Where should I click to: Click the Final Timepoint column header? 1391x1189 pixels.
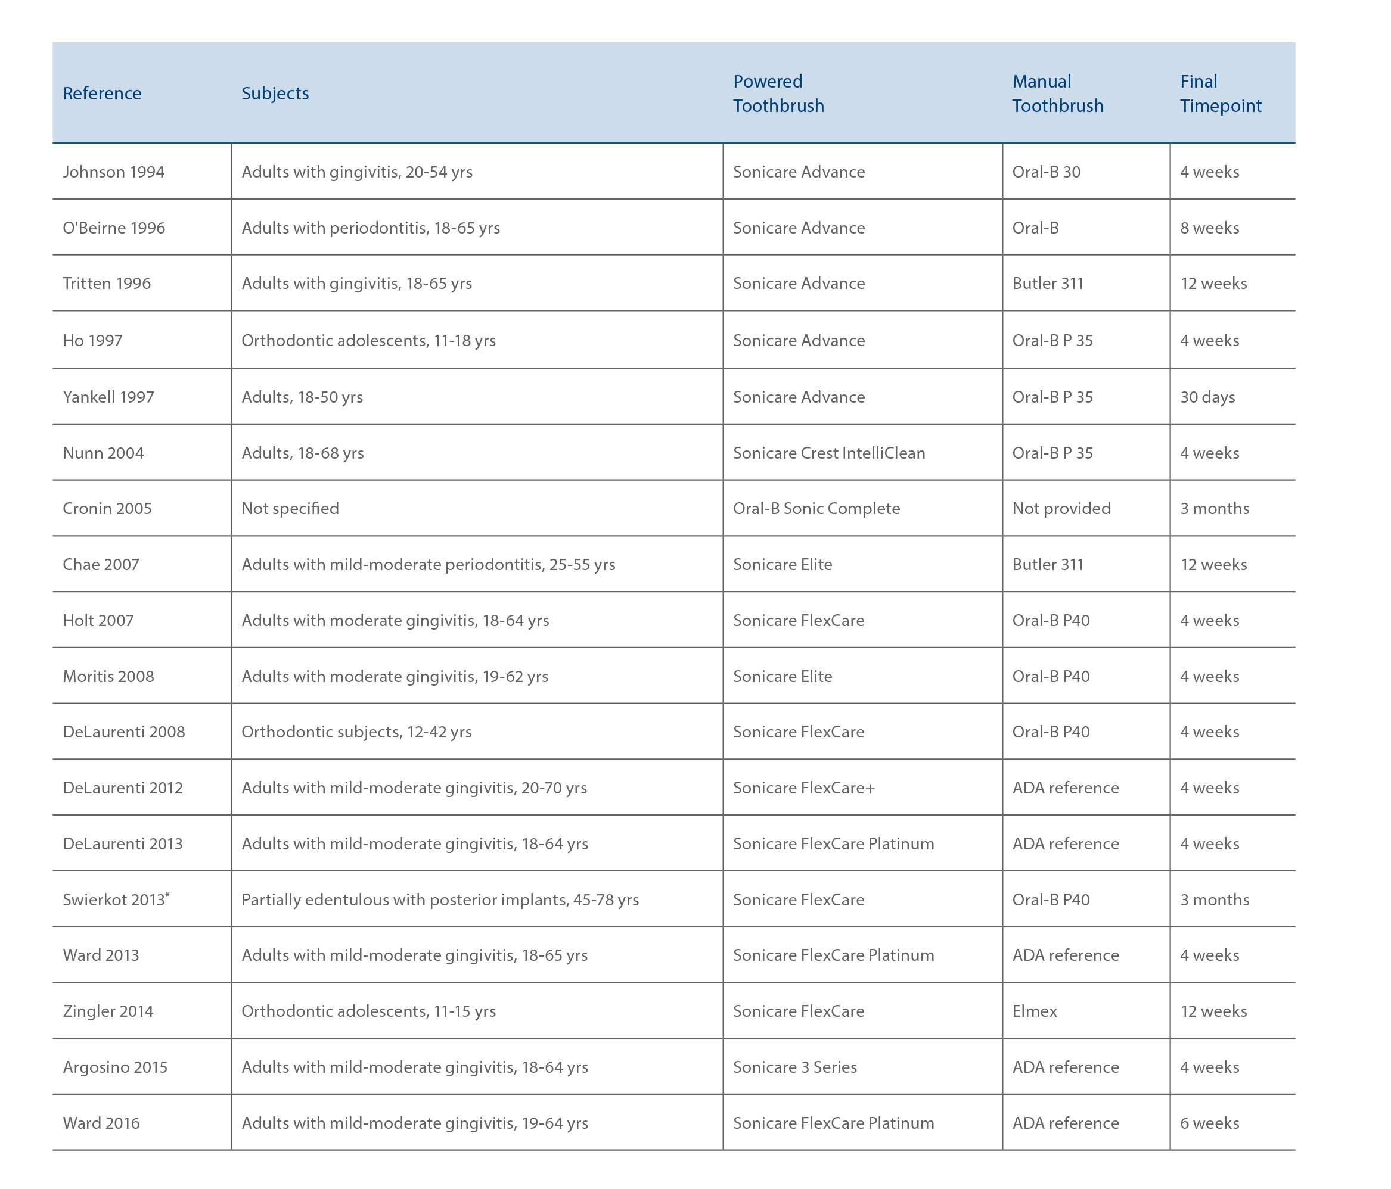click(1221, 94)
